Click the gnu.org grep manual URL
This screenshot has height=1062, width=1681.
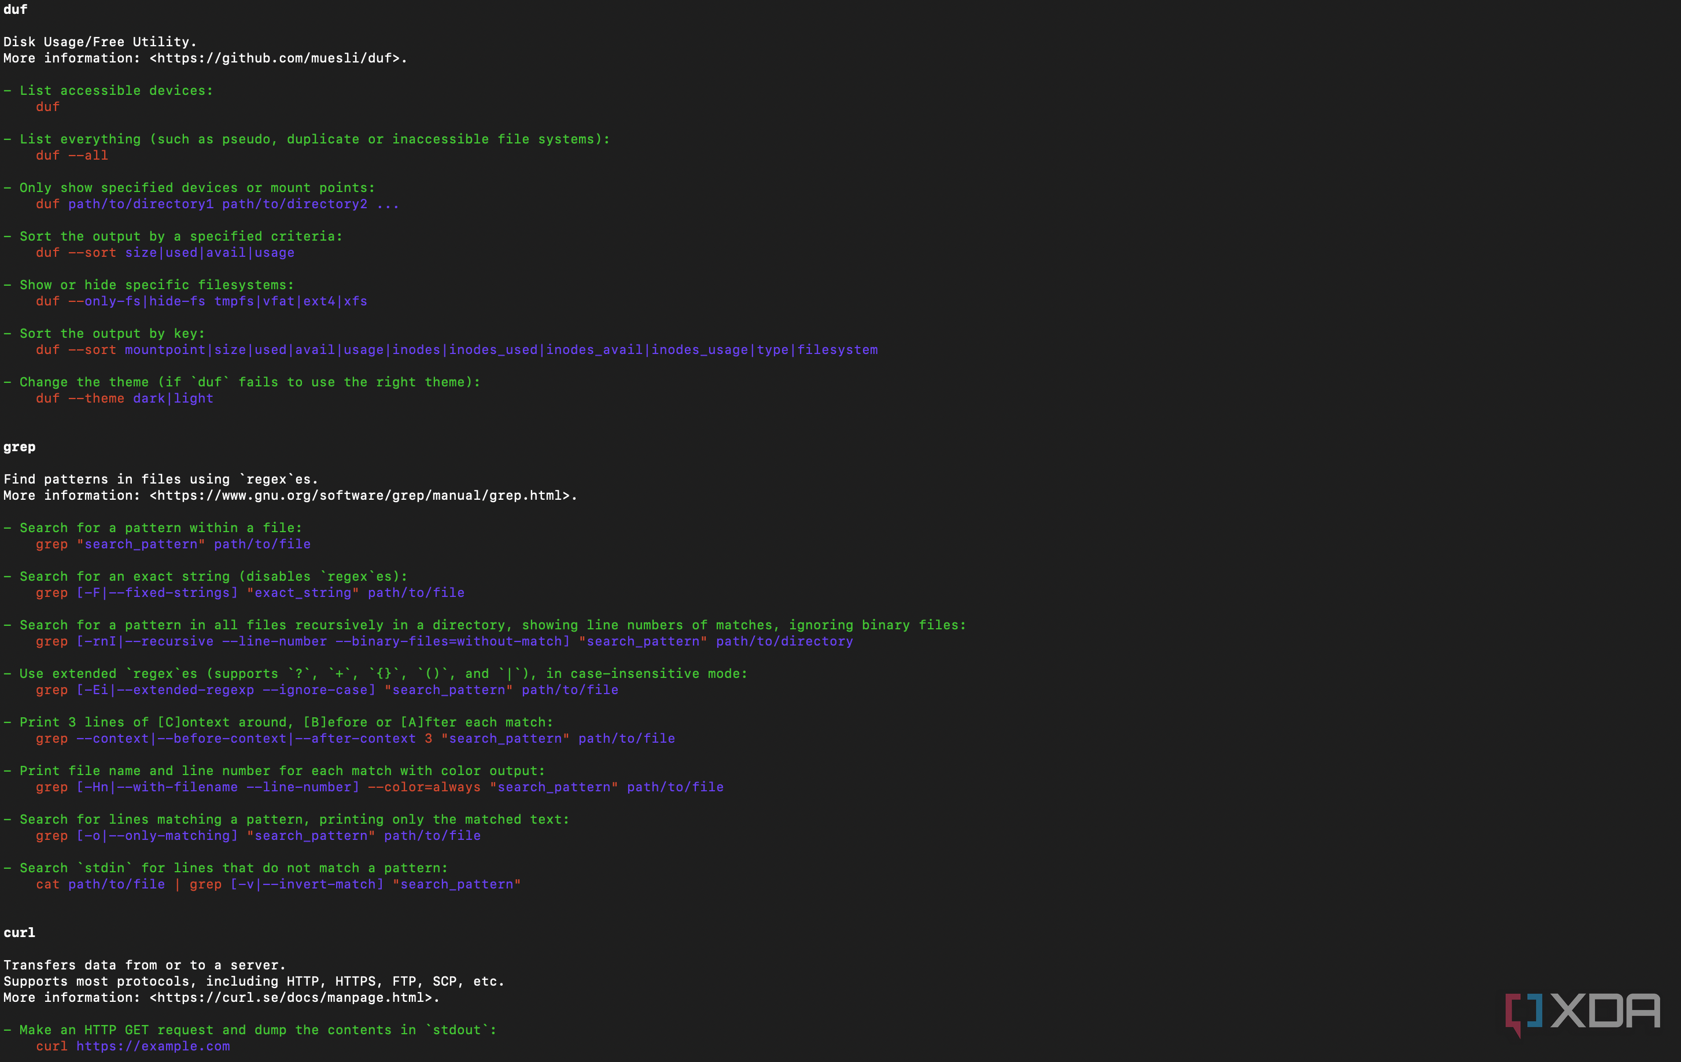point(364,495)
